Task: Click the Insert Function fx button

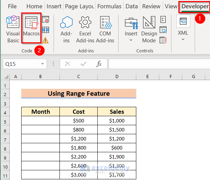Action: click(x=99, y=64)
